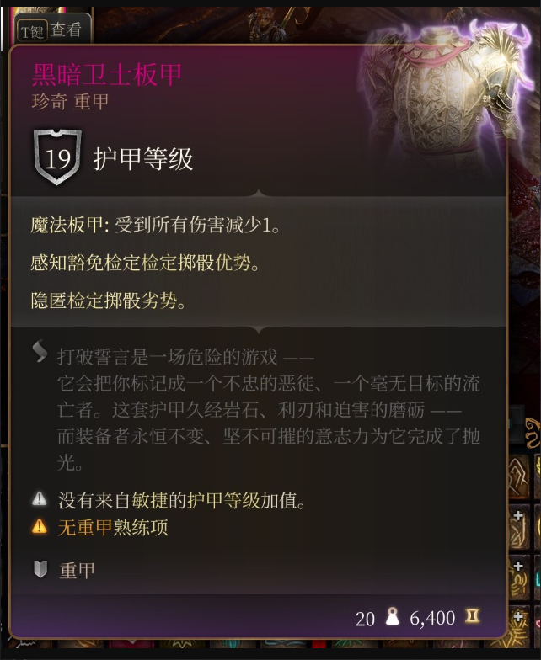The image size is (541, 660).
Task: Click the 黑暗卫士板甲 item title
Action: pos(106,74)
